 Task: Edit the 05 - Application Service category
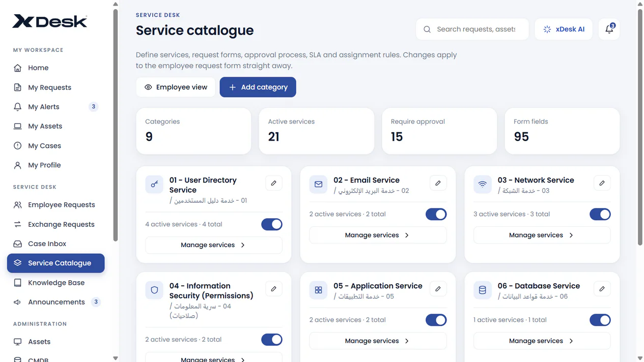click(438, 289)
